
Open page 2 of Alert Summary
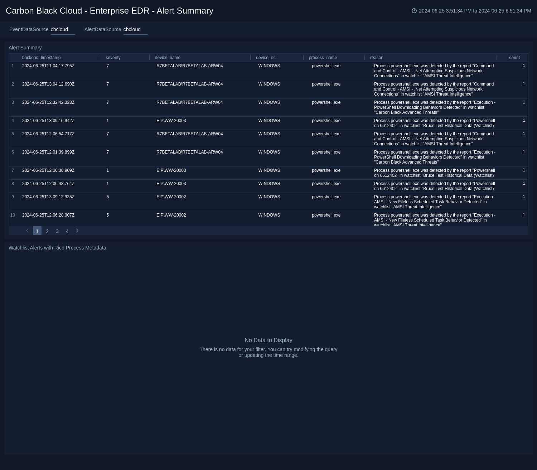(47, 231)
